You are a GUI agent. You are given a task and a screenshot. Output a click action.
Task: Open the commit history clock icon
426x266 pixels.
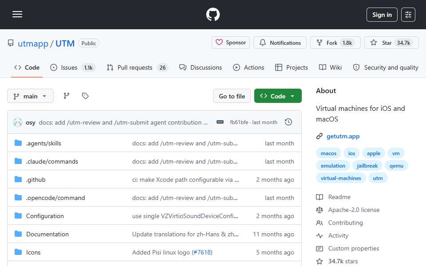(x=288, y=122)
